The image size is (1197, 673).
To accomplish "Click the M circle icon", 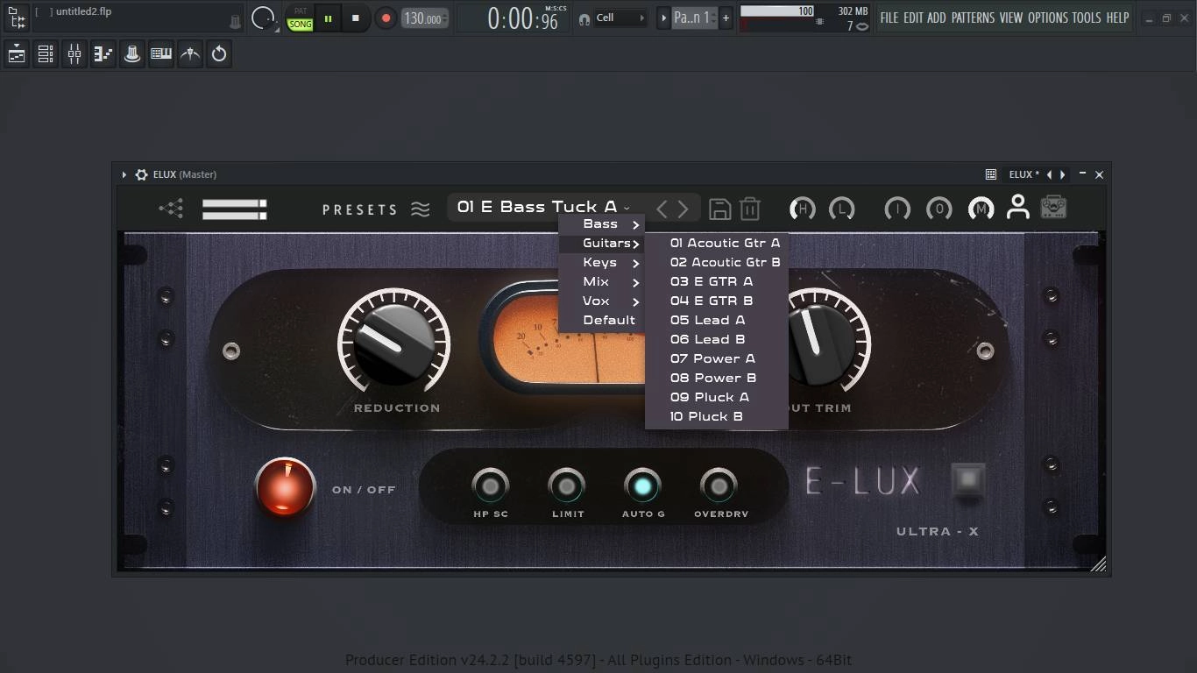I will (981, 209).
